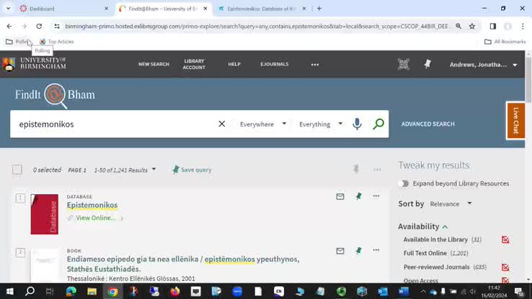Open Windows Start menu
Viewport: 532px width, 299px height.
(9, 291)
